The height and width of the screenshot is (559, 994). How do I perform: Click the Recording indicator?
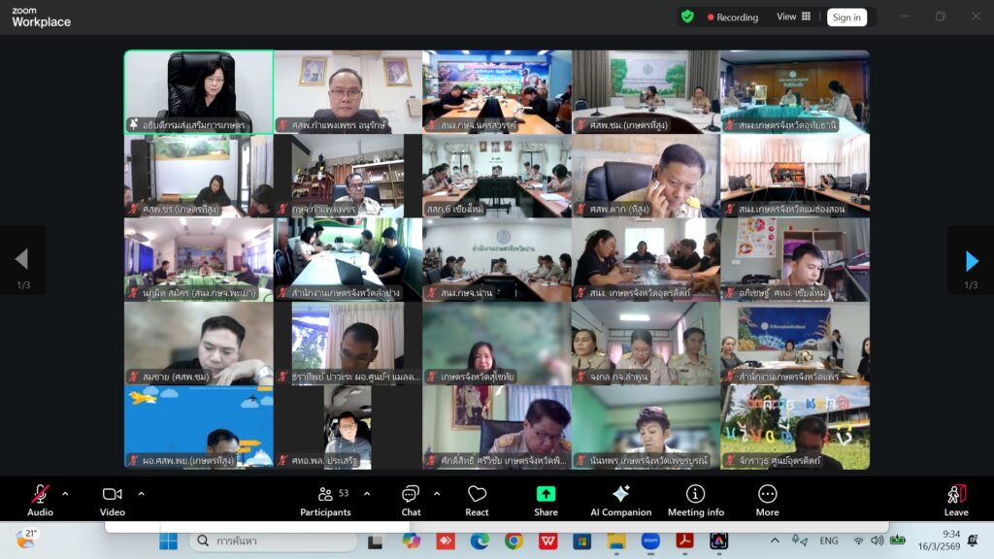coord(733,17)
